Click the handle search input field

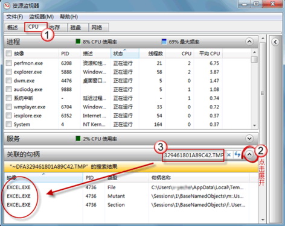194,155
